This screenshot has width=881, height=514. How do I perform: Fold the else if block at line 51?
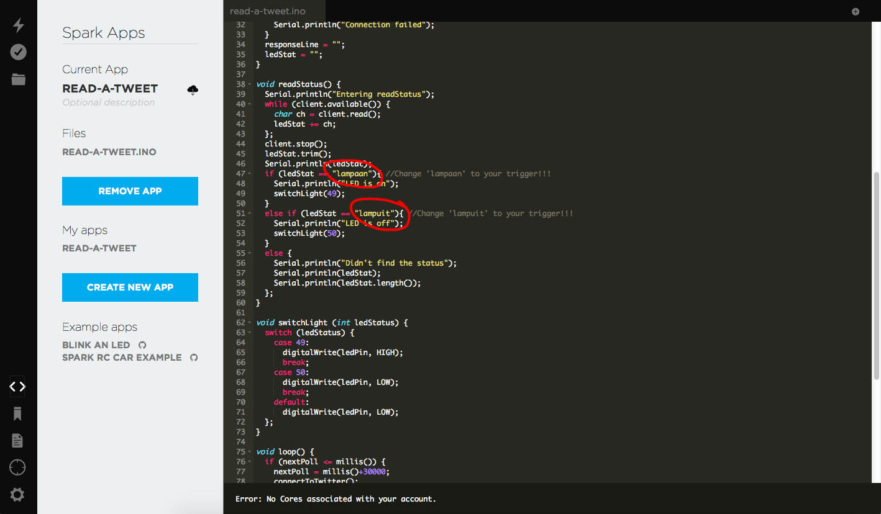coord(250,213)
